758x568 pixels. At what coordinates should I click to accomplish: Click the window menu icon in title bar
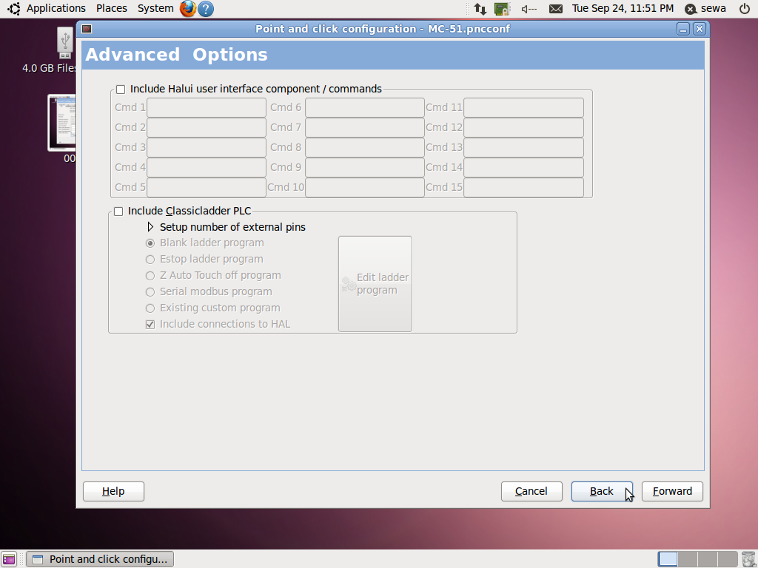87,29
